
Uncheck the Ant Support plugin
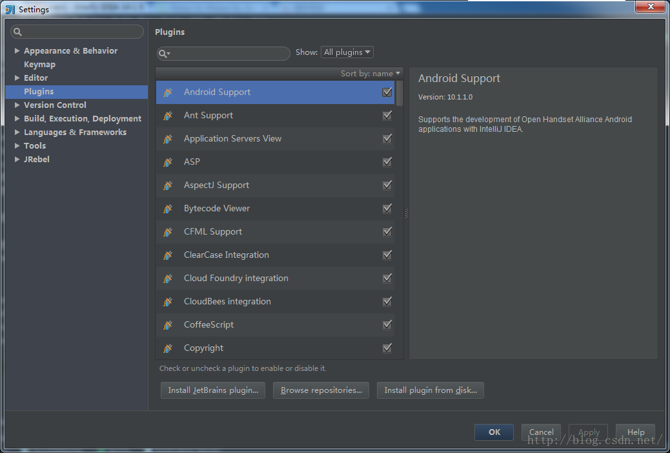click(x=387, y=115)
